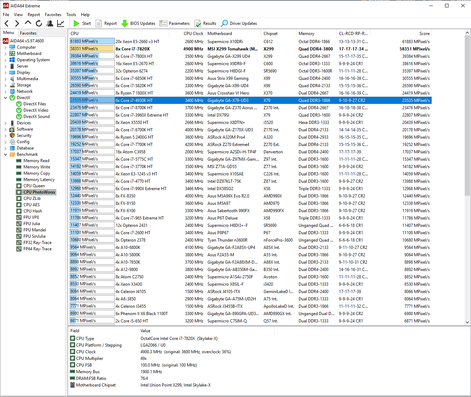The image size is (471, 397).
Task: Sort by Motherboard column header
Action: pyautogui.click(x=233, y=34)
